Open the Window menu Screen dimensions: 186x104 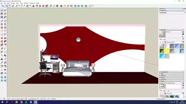[x=26, y=3]
